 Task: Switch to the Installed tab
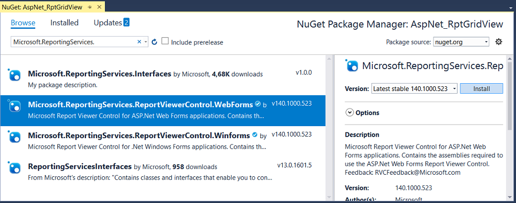tap(64, 22)
